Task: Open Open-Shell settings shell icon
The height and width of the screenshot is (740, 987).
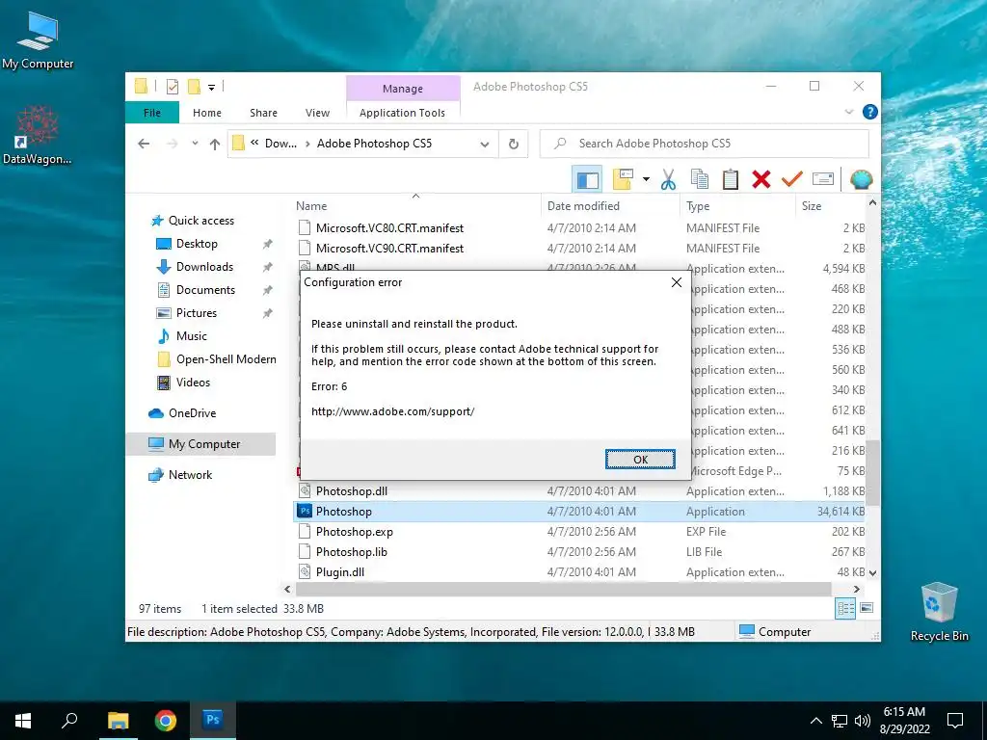Action: (861, 180)
